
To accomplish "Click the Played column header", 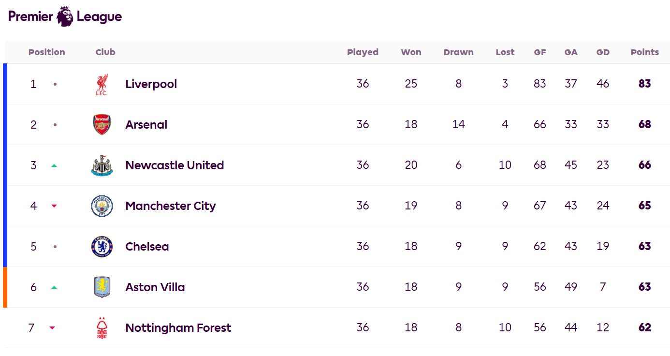I will pos(363,52).
